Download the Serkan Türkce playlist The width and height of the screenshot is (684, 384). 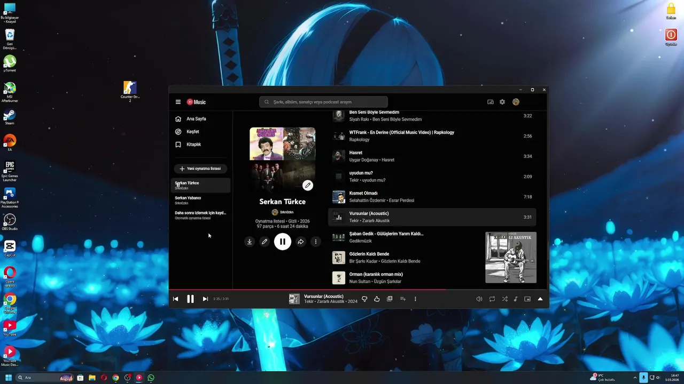pyautogui.click(x=249, y=242)
